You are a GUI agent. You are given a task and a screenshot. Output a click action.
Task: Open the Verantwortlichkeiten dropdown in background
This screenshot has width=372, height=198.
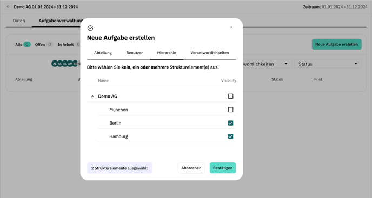[x=267, y=64]
